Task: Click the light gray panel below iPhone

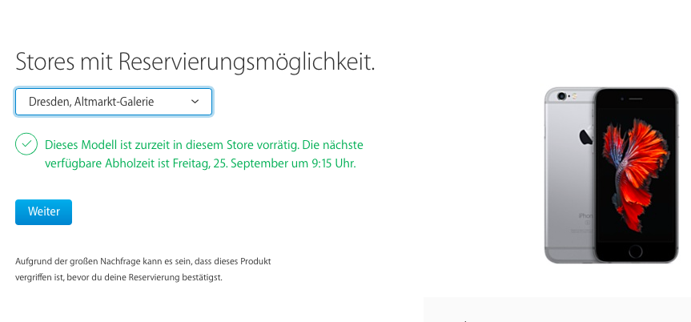Action: [x=557, y=310]
